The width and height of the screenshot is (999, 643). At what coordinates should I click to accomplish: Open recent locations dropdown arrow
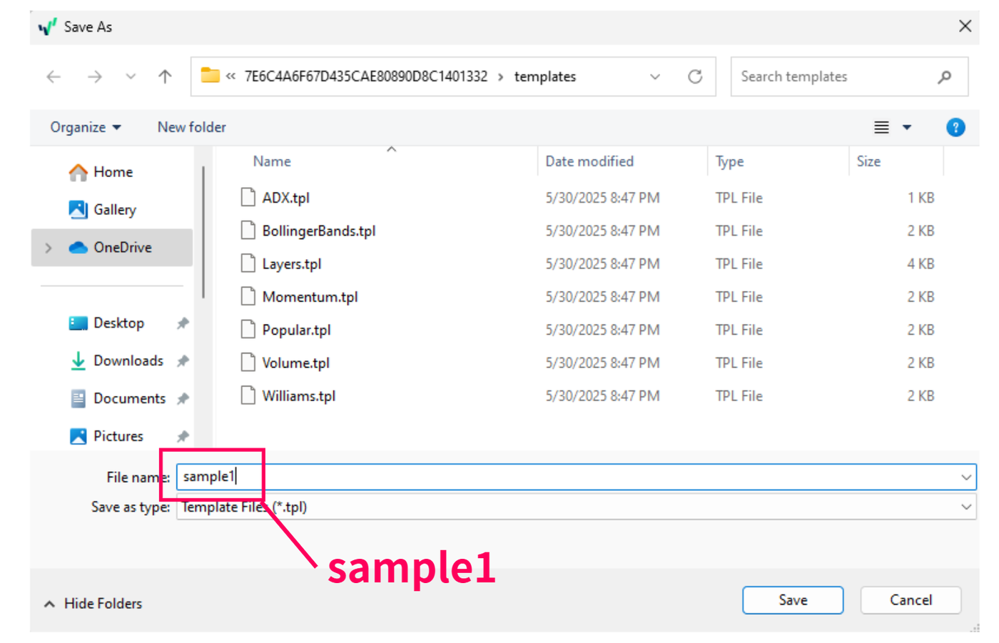click(x=131, y=77)
